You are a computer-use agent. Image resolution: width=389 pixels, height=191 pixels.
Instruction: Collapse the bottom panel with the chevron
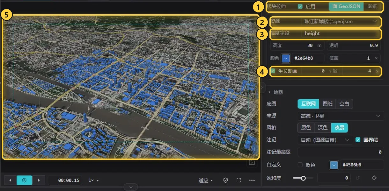pyautogui.click(x=131, y=187)
